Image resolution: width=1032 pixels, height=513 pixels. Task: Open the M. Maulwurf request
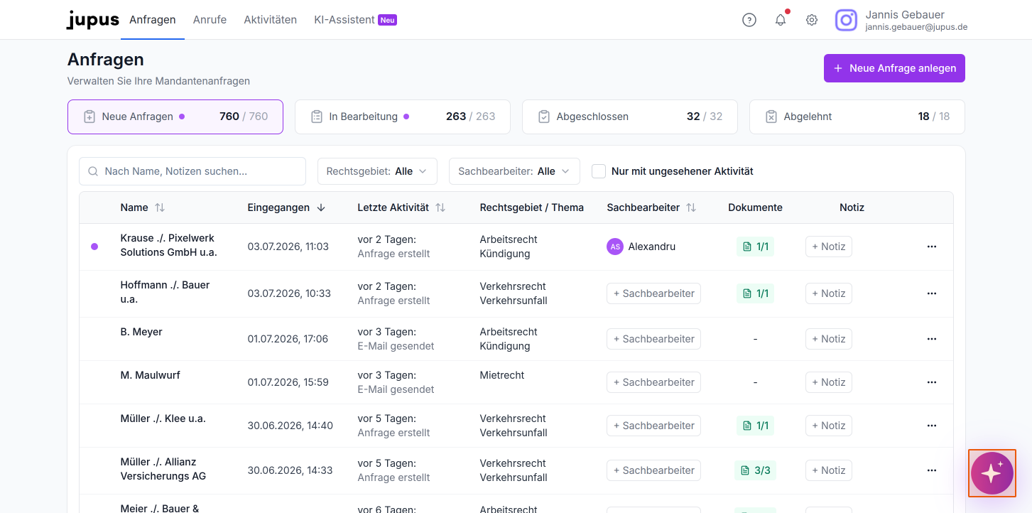[x=151, y=375]
